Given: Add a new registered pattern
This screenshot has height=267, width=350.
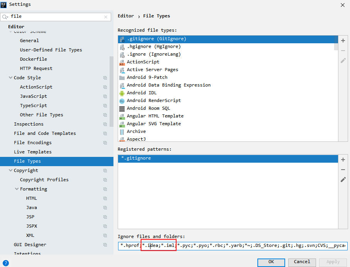Looking at the screenshot, I should 343,160.
